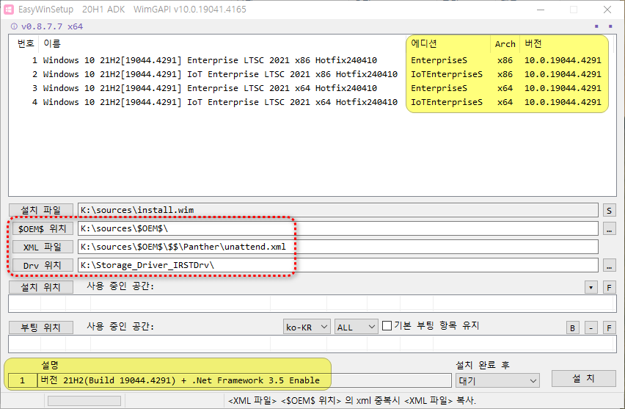Viewport: 625px width, 409px height.
Task: Minimize the EasyWinSetup window
Action: (541, 10)
